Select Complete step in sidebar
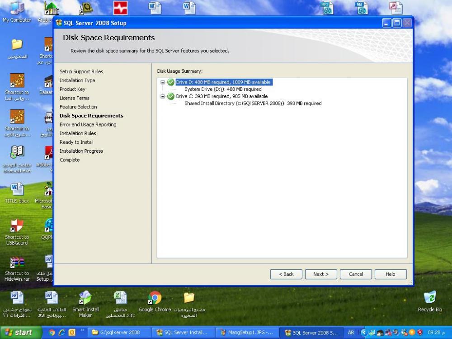 point(70,160)
